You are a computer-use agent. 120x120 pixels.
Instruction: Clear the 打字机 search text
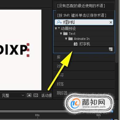pos(111,22)
